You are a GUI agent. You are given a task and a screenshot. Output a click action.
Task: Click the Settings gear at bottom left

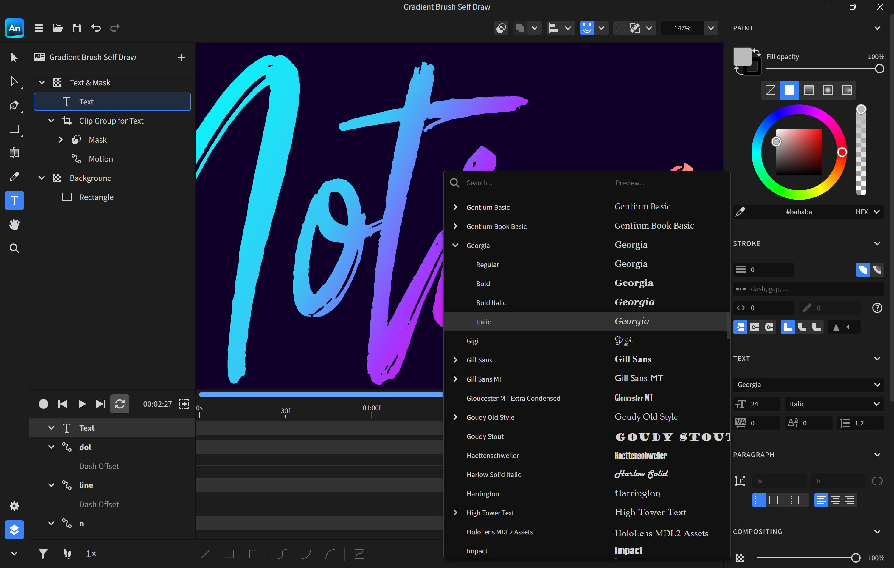coord(14,506)
